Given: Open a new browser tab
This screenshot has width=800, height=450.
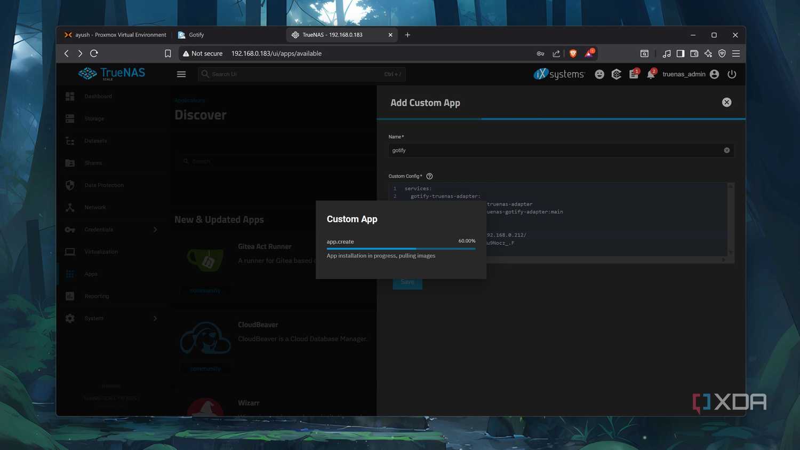Looking at the screenshot, I should point(407,35).
